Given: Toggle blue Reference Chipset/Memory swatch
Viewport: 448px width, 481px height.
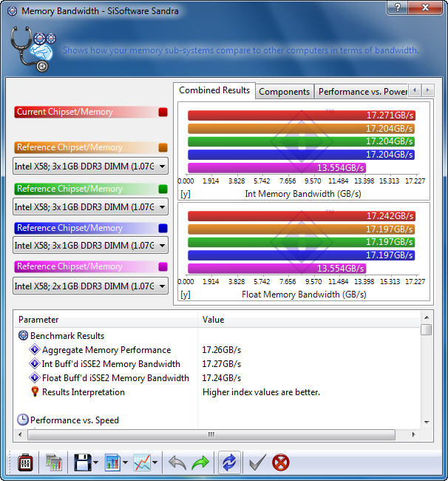Looking at the screenshot, I should [163, 228].
